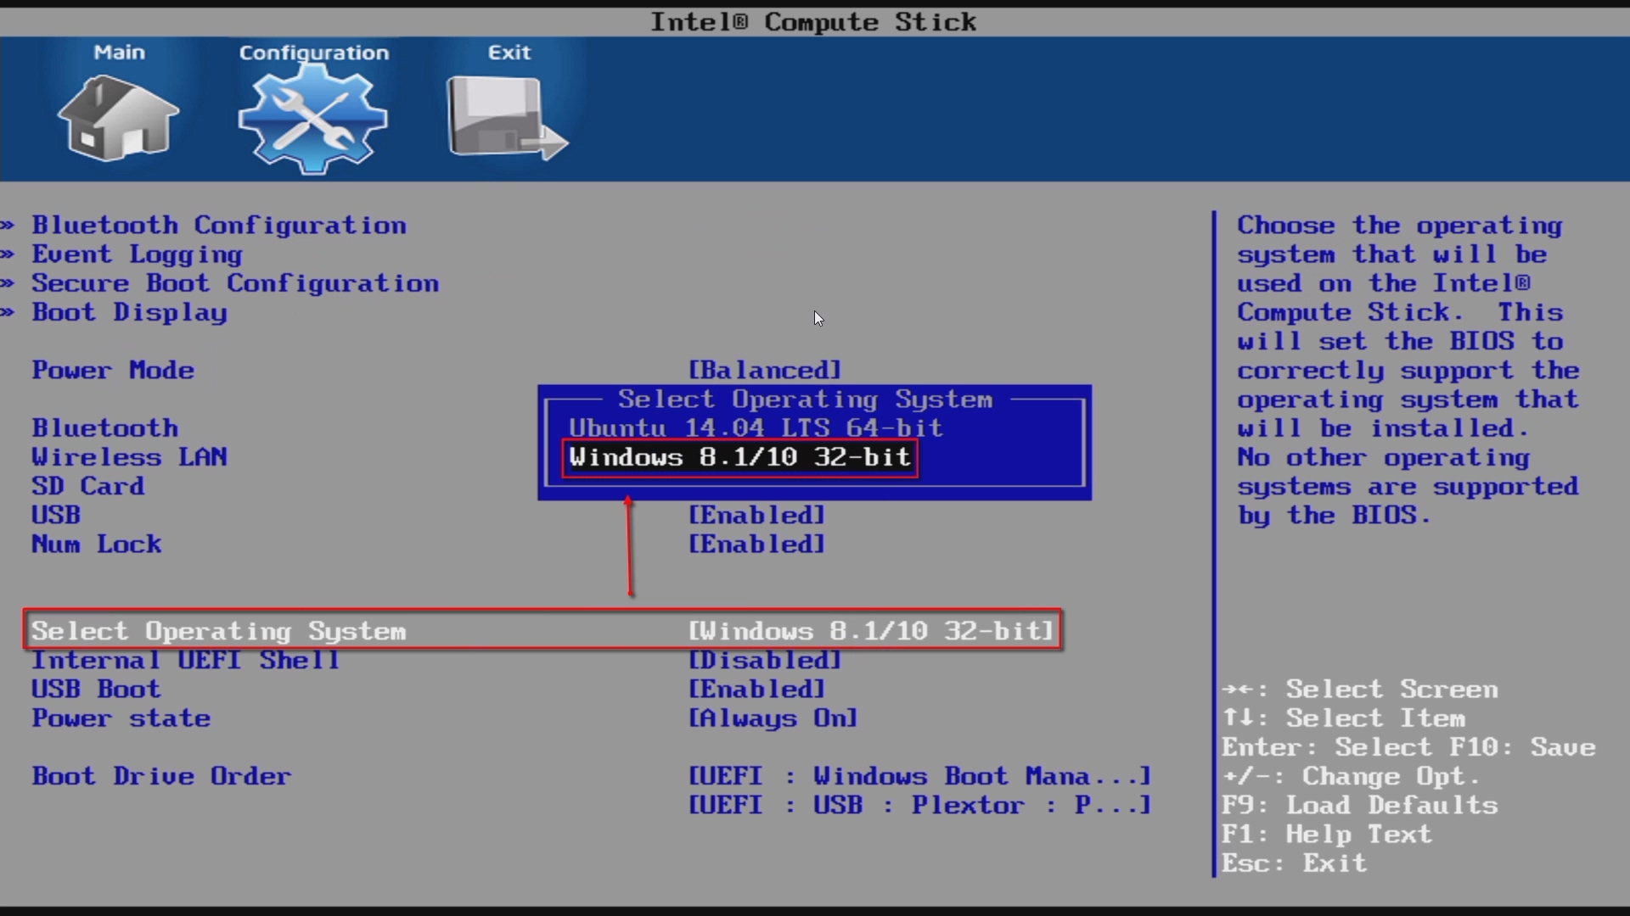This screenshot has width=1630, height=916.
Task: Click the +/-: Change Opt. hint
Action: pos(1351,777)
